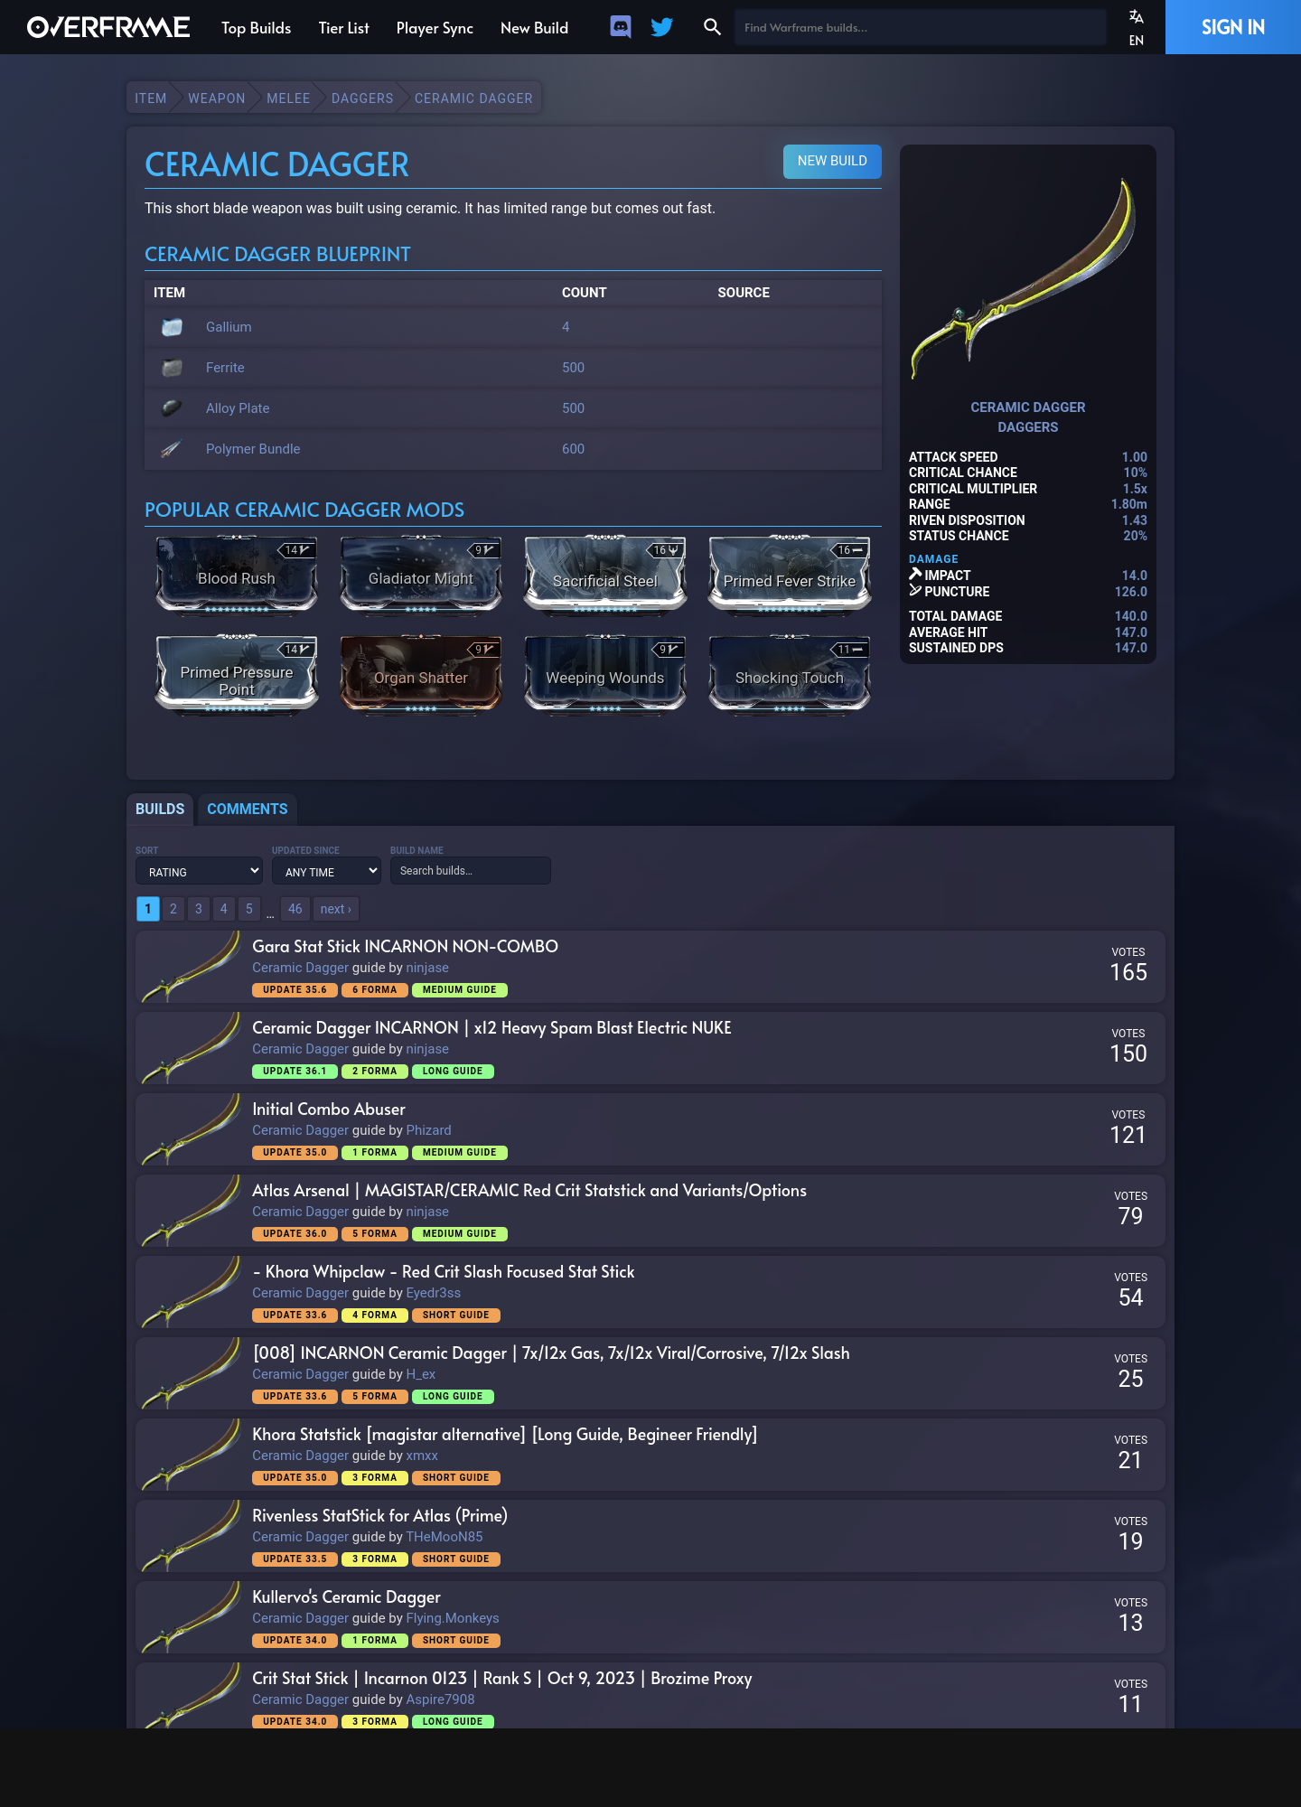
Task: Go to page 3 of builds
Action: (x=199, y=909)
